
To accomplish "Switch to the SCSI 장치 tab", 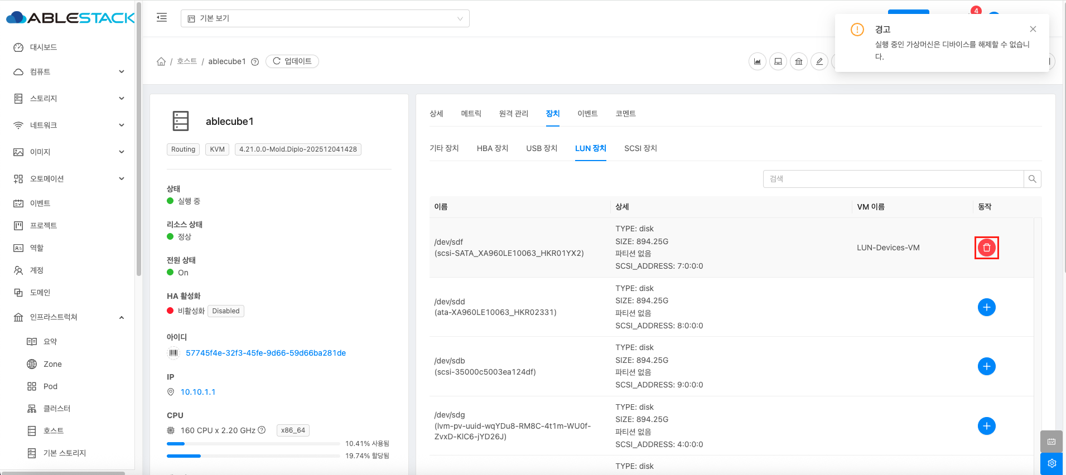I will (640, 148).
